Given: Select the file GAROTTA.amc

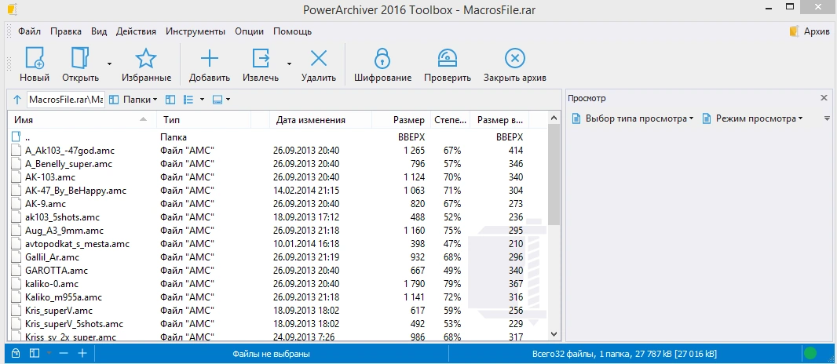Looking at the screenshot, I should coord(56,270).
